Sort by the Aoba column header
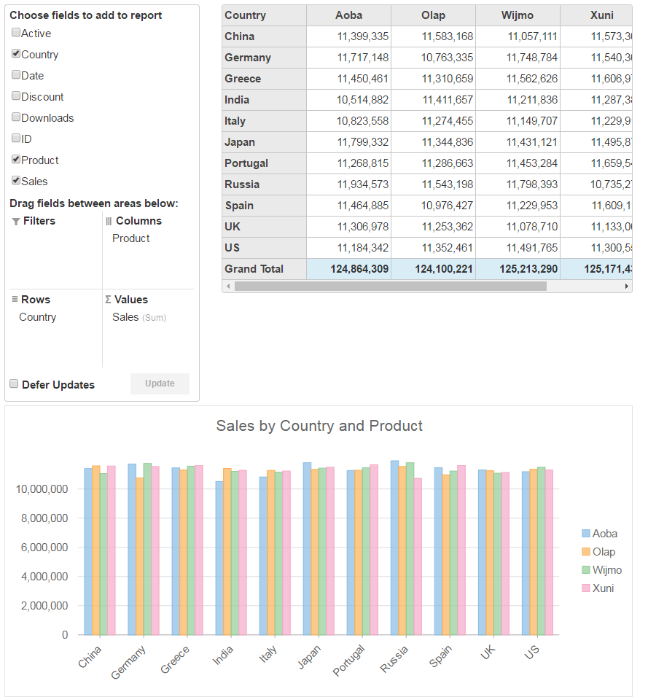The width and height of the screenshot is (648, 697). tap(348, 15)
